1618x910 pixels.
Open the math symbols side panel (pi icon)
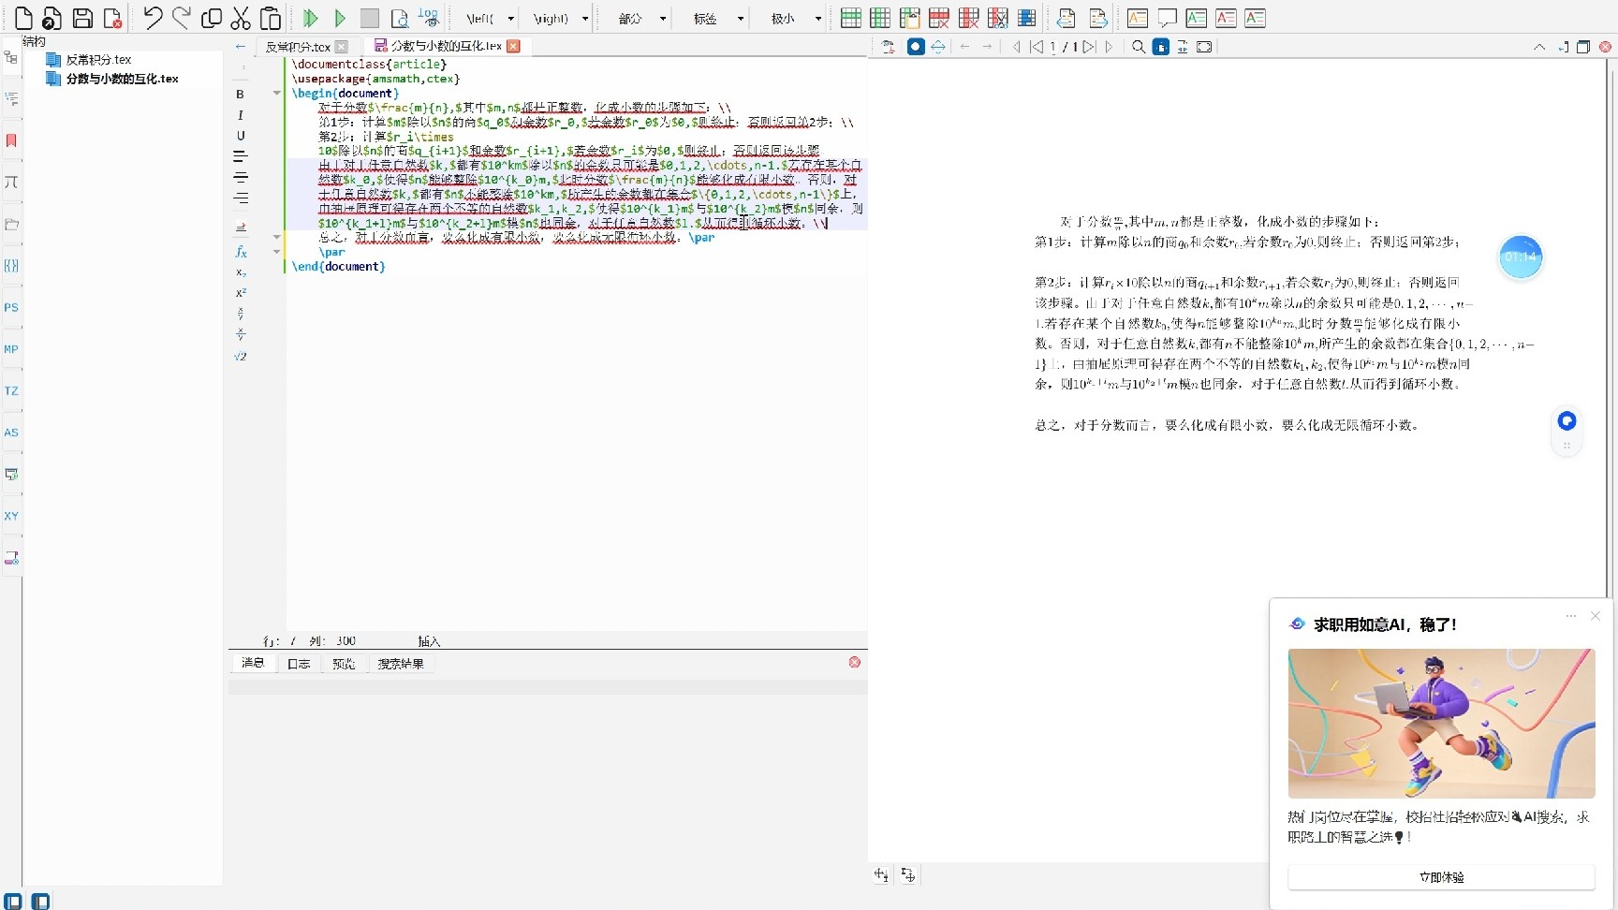tap(11, 182)
